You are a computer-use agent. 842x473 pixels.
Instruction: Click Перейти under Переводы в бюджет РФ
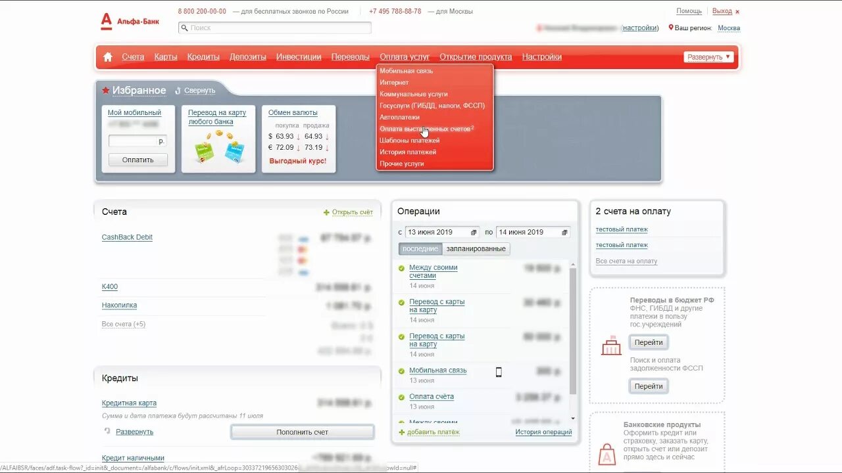649,342
